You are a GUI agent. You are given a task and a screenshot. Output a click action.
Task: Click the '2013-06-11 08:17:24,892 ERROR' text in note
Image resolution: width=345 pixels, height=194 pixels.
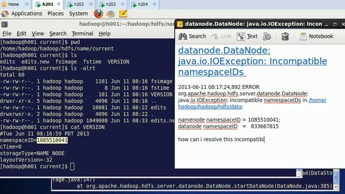click(219, 87)
